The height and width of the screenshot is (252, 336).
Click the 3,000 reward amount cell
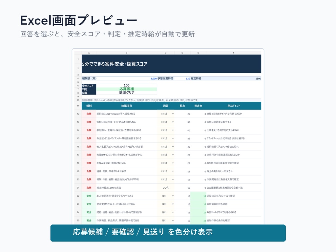tap(127, 79)
